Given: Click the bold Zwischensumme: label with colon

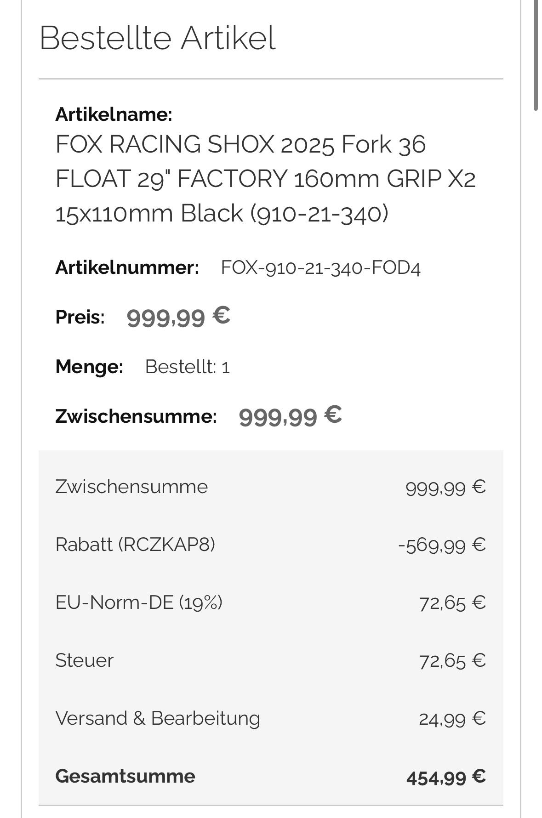Looking at the screenshot, I should (136, 416).
